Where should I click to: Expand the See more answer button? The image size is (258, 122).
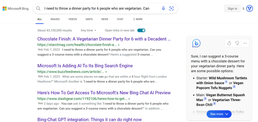[x=219, y=114]
